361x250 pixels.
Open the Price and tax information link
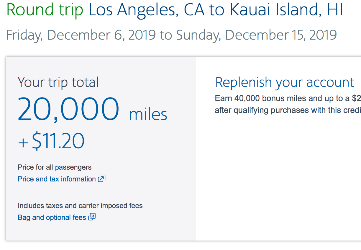pos(57,179)
